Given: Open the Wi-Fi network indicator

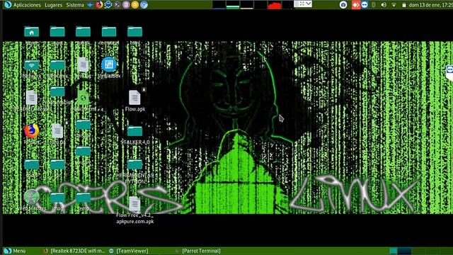Looking at the screenshot, I should point(394,5).
